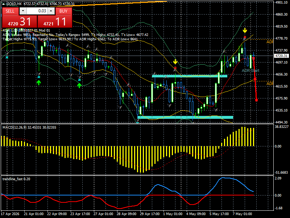Image resolution: width=290 pixels, height=218 pixels.
Task: Click the 5 May 17:00 time label
Action: (x=219, y=214)
